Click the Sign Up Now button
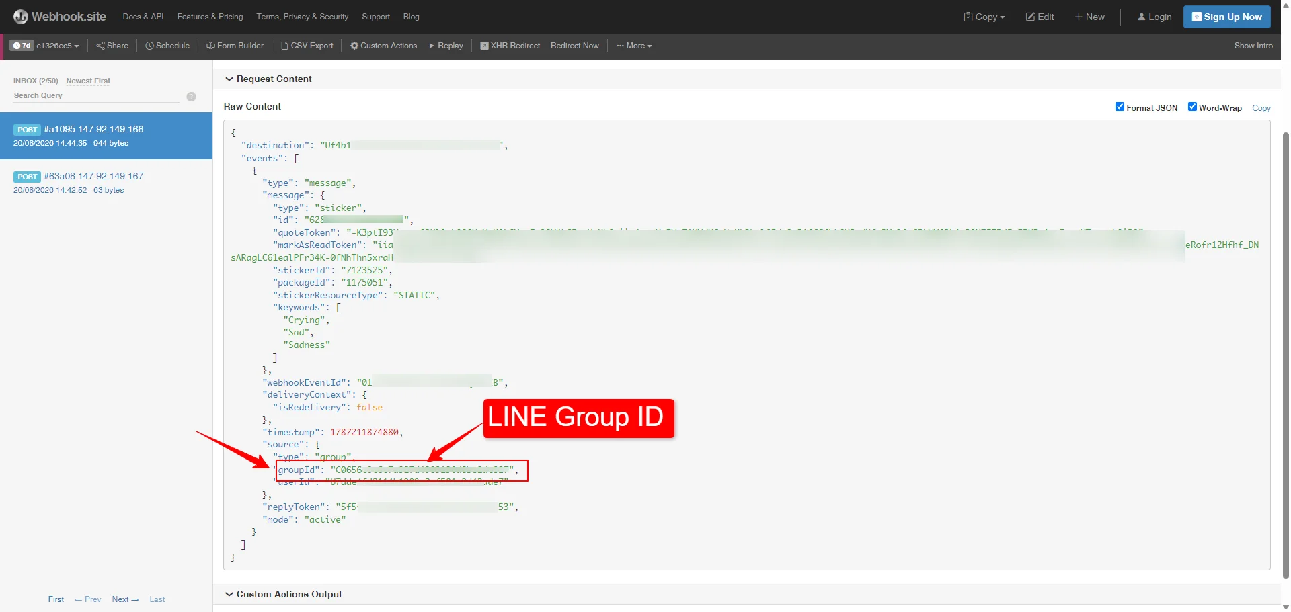The width and height of the screenshot is (1291, 612). point(1227,17)
